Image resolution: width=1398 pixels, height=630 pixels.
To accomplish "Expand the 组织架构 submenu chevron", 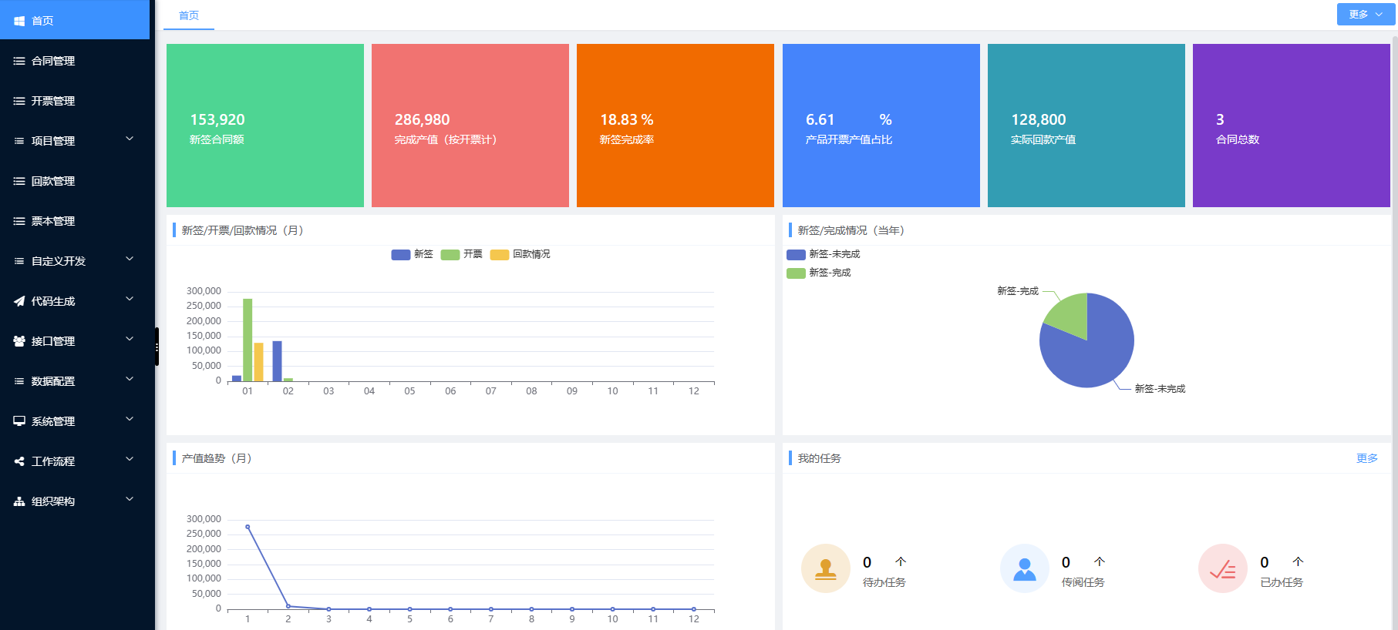I will (x=130, y=500).
